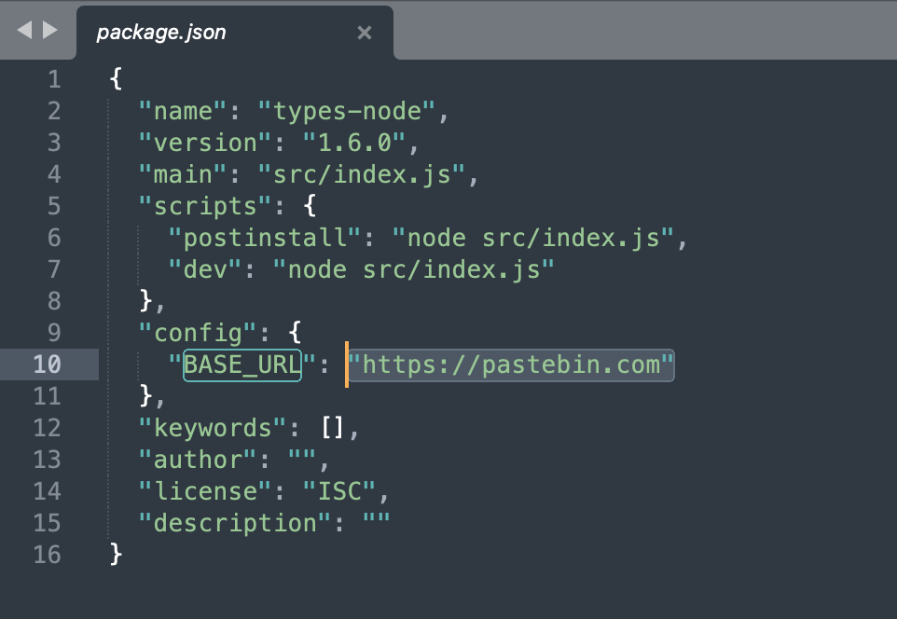Click the left tab navigation arrow

point(24,31)
